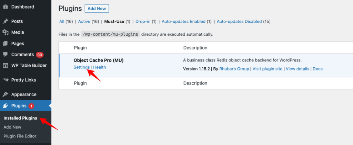Open Object Cache Pro Health link
This screenshot has width=353, height=145.
click(100, 67)
